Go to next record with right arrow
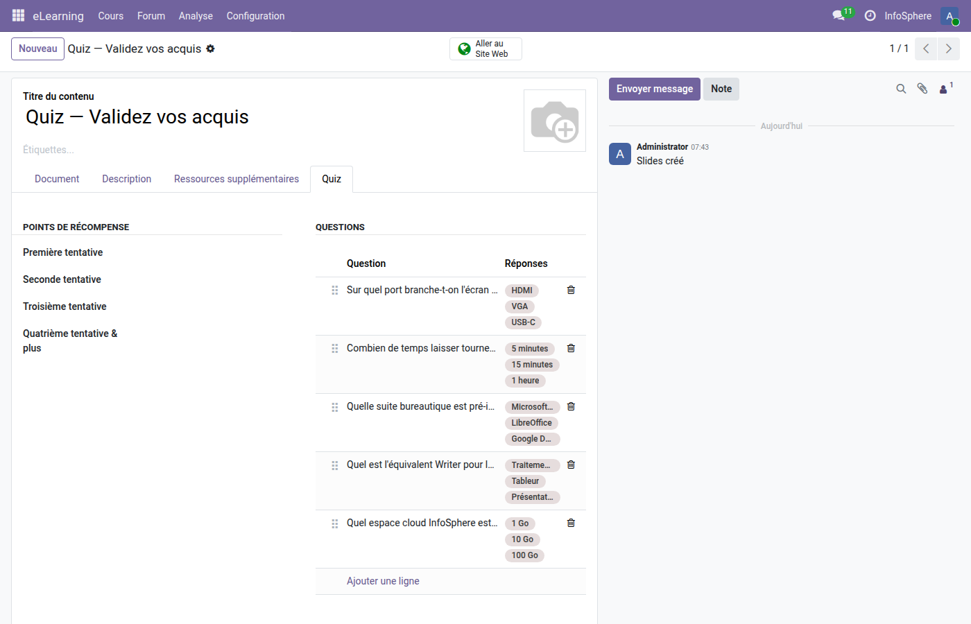This screenshot has width=971, height=624. coord(948,49)
